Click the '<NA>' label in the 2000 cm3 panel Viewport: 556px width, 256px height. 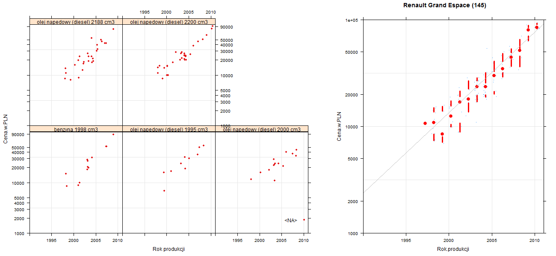click(291, 220)
